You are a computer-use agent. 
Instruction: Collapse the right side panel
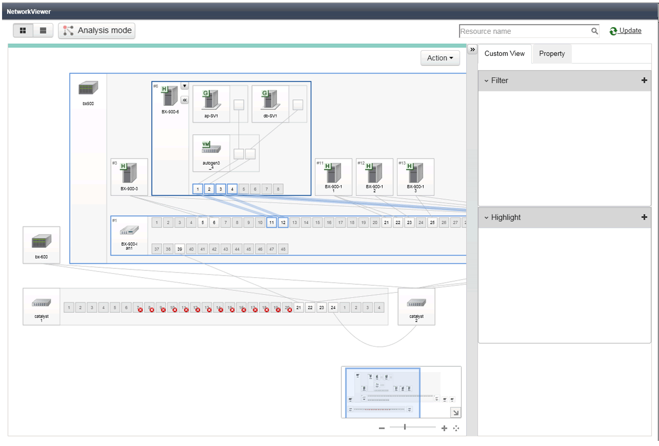click(x=472, y=49)
